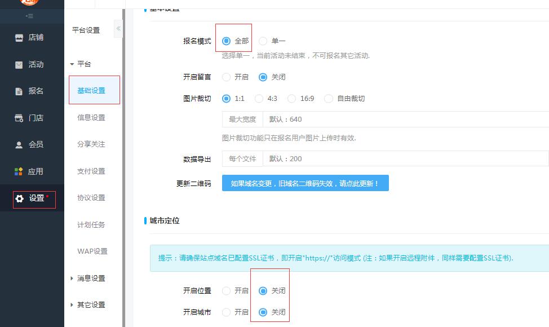549x327 pixels.
Task: Choose 关闭 for 开启城市
Action: 263,312
